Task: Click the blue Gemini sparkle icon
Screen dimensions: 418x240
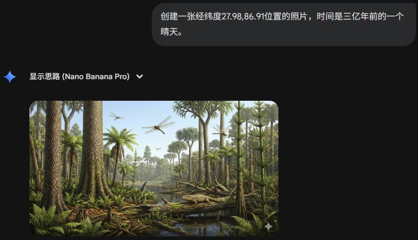Action: click(x=10, y=77)
